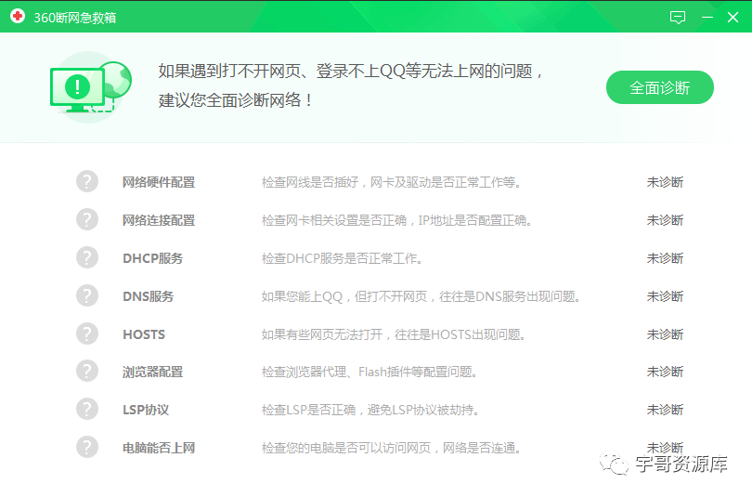Image resolution: width=752 pixels, height=497 pixels.
Task: Click 未诊断 status of DHCP服务 row
Action: [x=665, y=258]
